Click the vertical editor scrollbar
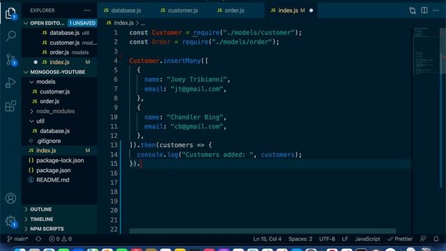This screenshot has width=446, height=251. 443,51
